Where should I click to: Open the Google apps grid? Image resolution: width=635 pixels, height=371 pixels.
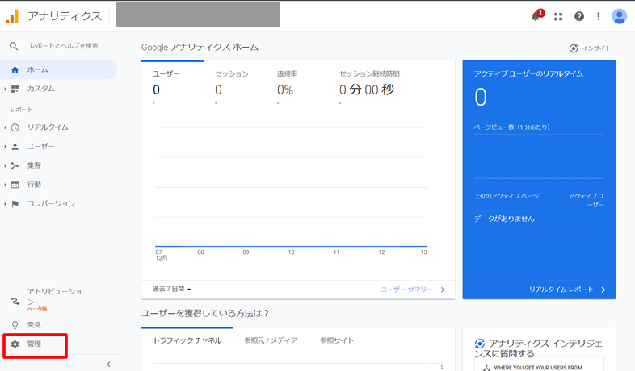pos(558,17)
